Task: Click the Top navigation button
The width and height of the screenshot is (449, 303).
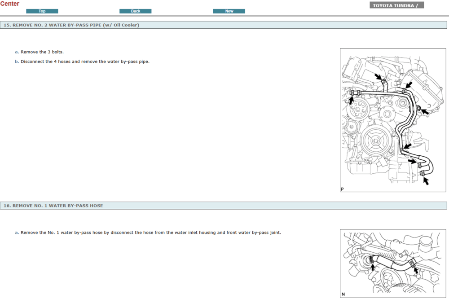Action: pos(42,11)
